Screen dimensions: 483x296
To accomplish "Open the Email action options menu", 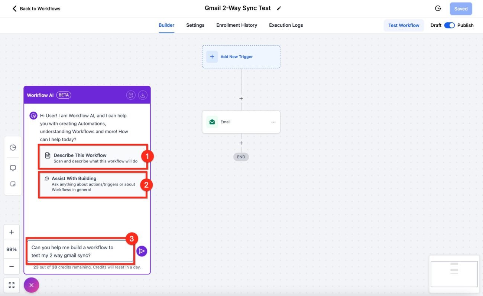I will point(273,122).
